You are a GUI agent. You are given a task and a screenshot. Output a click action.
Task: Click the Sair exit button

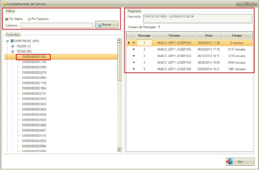[x=240, y=161]
